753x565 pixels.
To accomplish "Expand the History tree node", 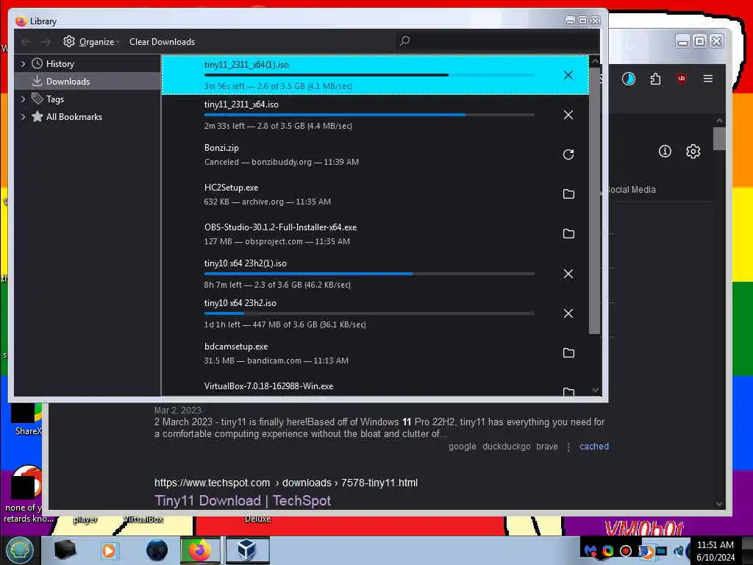I will 23,64.
